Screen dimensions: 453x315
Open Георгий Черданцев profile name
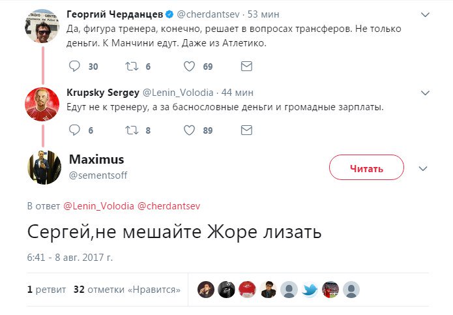tap(115, 14)
